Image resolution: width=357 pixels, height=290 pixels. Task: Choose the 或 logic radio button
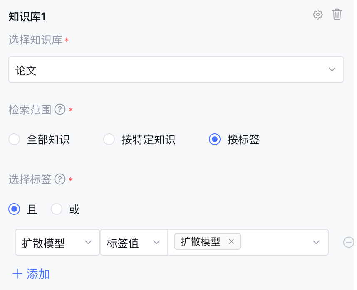57,209
